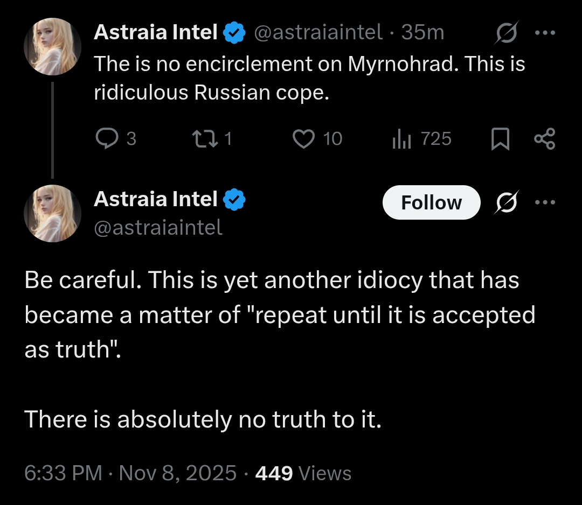
Task: Click Astraia Intel name on main tweet
Action: [x=156, y=199]
